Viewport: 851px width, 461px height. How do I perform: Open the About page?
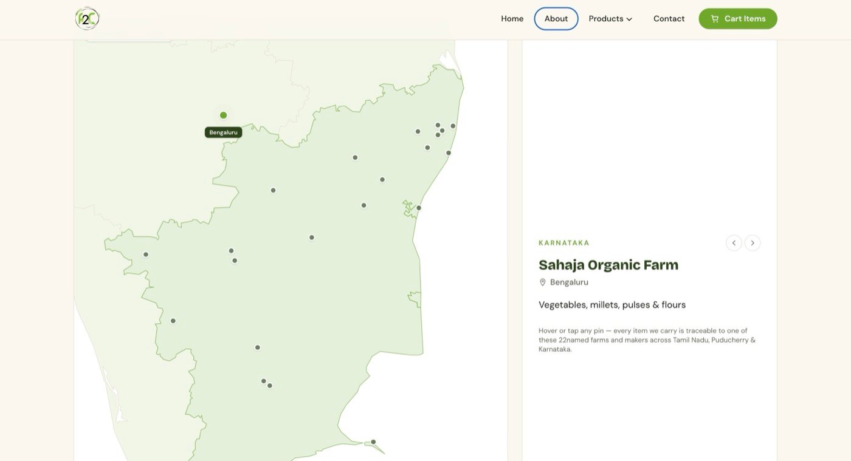click(556, 19)
